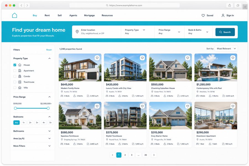
Task: Save the $290,000 Downtown Apartment with heart
Action: tap(233, 106)
